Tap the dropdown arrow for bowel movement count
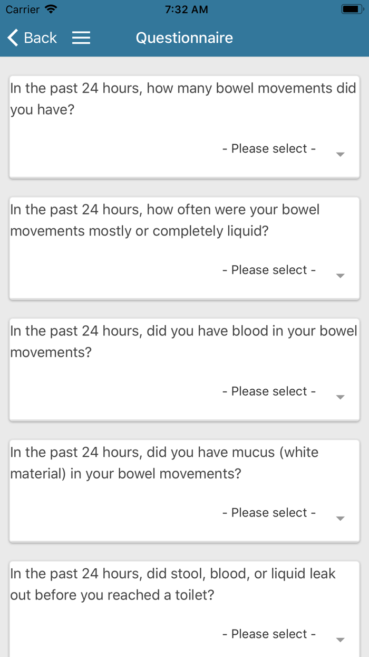 click(340, 154)
